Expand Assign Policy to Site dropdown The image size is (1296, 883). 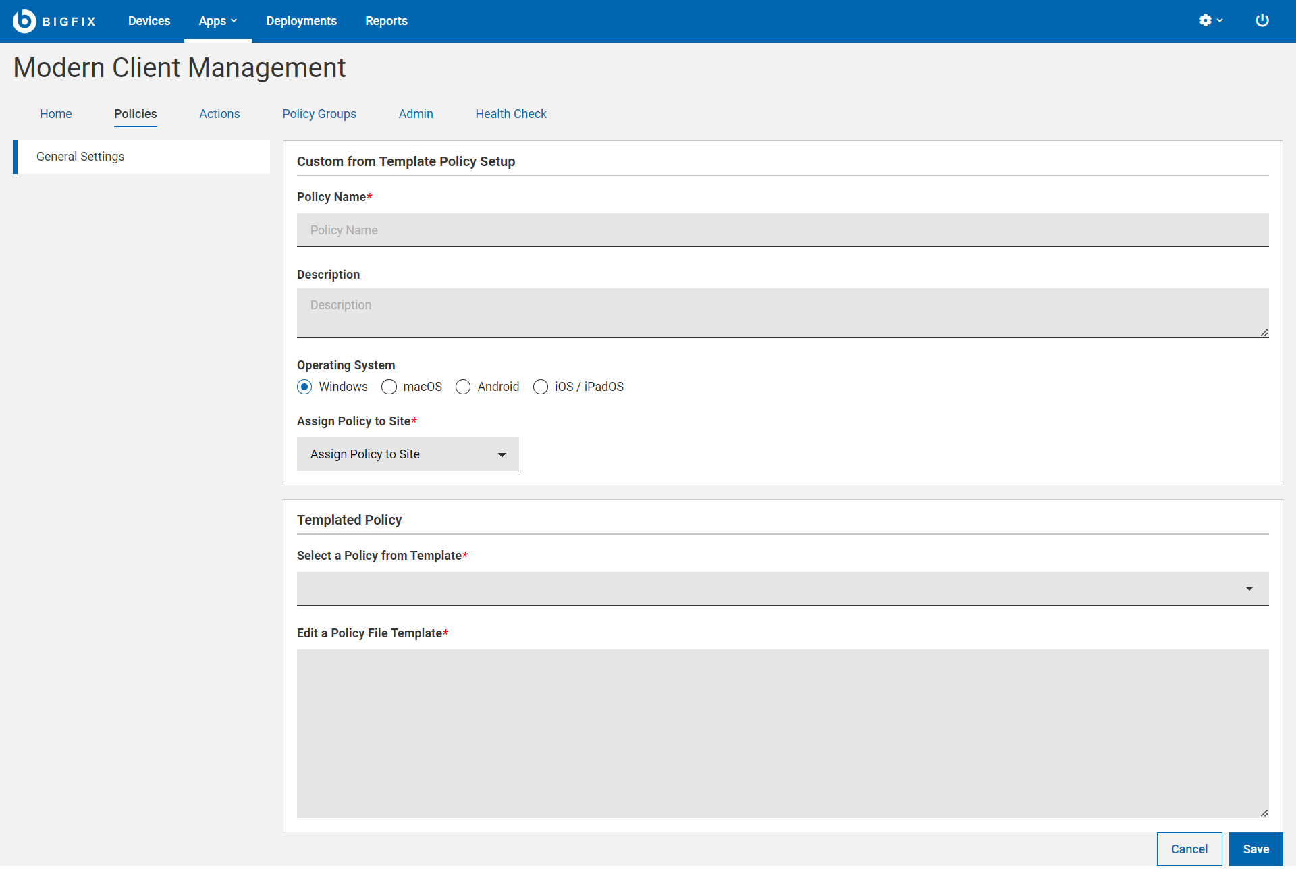[x=408, y=454]
